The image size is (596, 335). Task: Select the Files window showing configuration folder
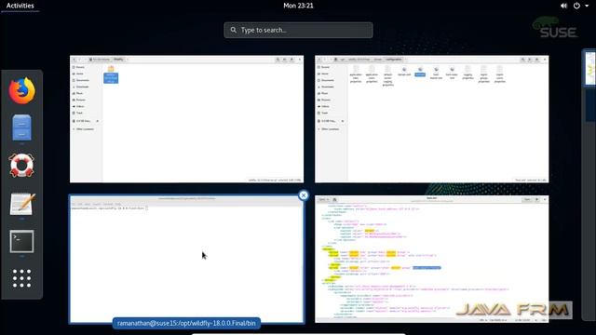click(x=432, y=119)
